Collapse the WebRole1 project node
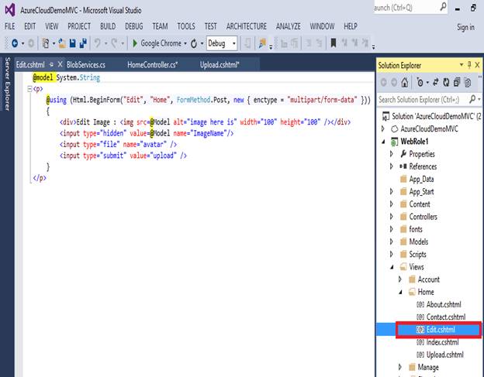This screenshot has height=377, width=484. coord(383,142)
